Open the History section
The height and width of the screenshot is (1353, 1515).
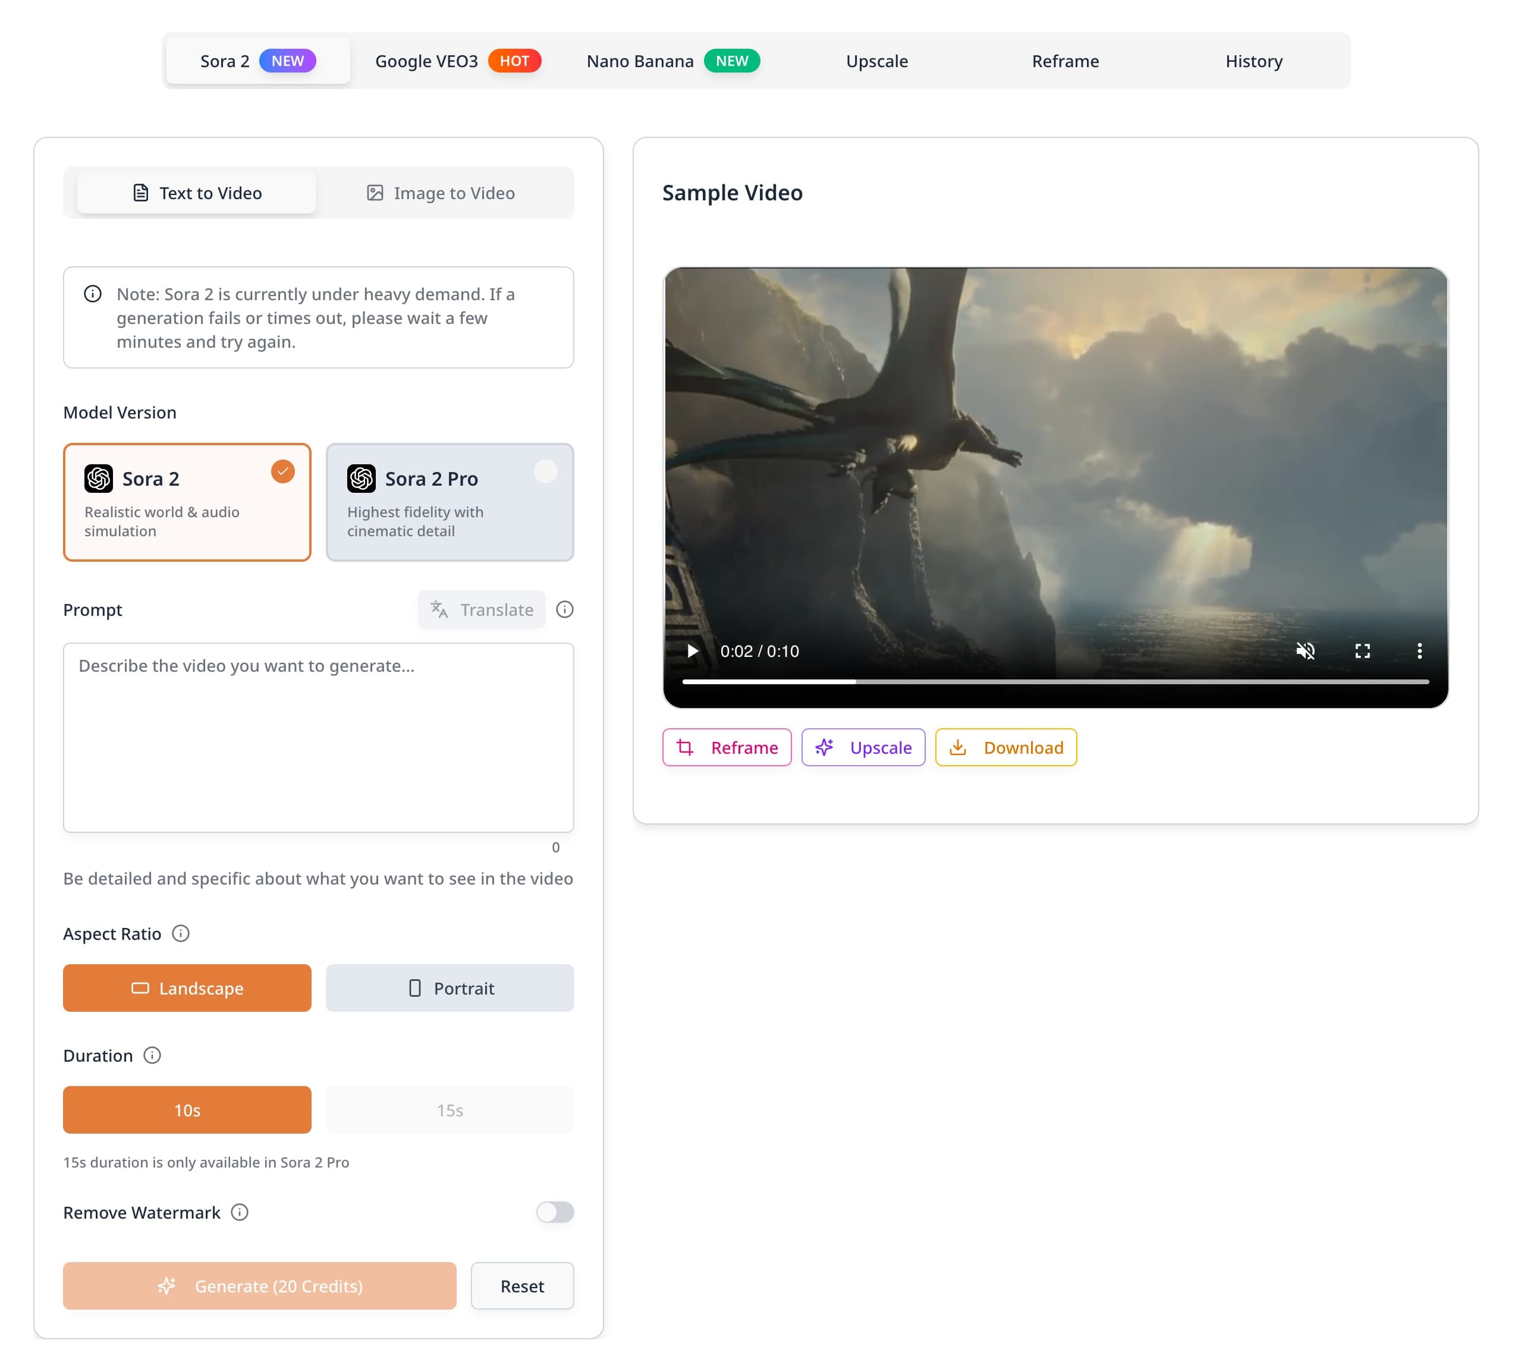point(1253,61)
